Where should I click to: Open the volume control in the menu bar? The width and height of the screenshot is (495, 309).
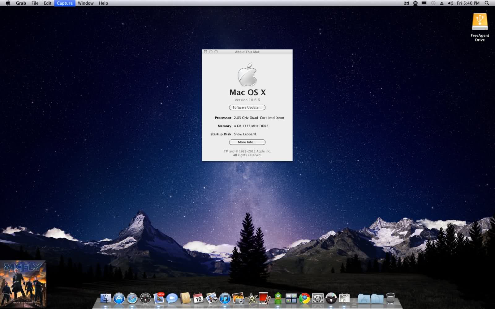point(450,3)
